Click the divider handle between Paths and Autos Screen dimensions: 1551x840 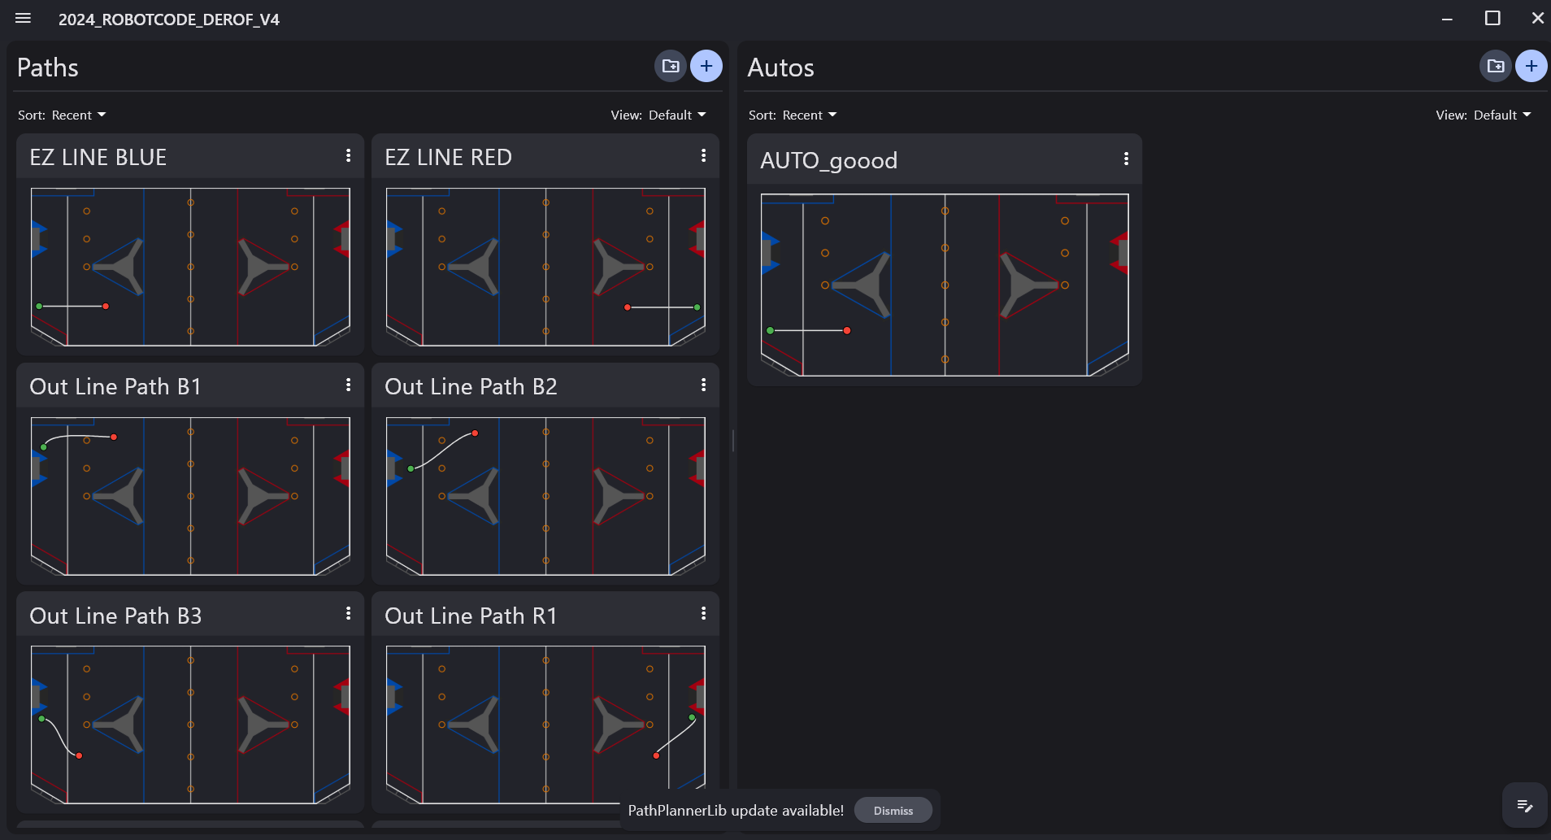733,441
